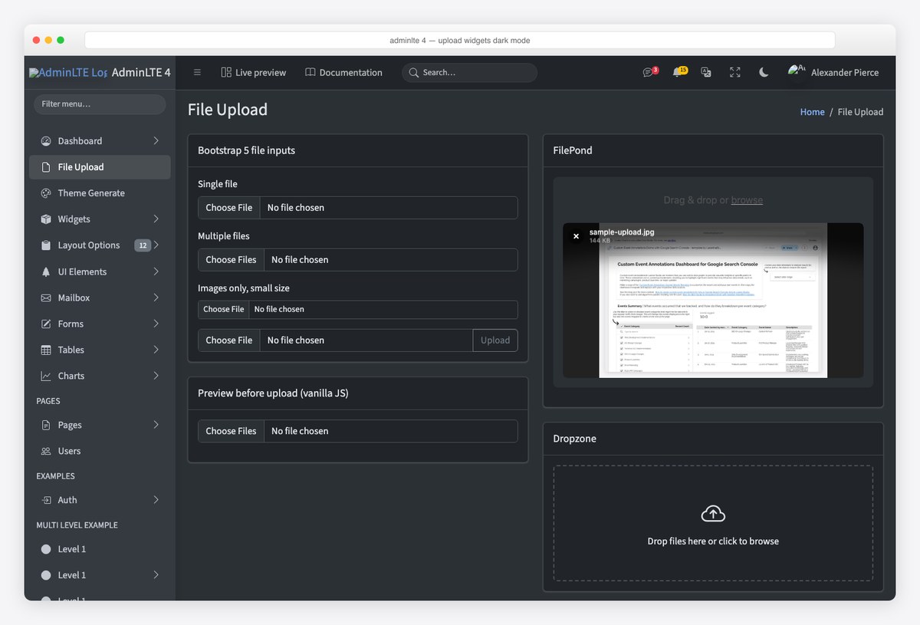Expand the Forms chevron
This screenshot has width=920, height=625.
pyautogui.click(x=156, y=323)
